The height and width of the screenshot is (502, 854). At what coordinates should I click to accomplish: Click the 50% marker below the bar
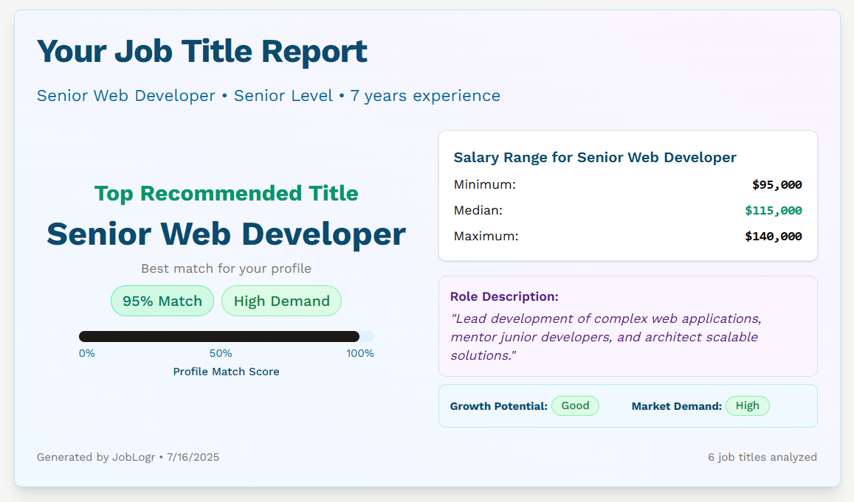(x=219, y=353)
